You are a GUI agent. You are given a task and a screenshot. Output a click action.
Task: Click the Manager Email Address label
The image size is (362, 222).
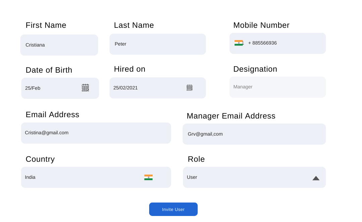pyautogui.click(x=231, y=116)
